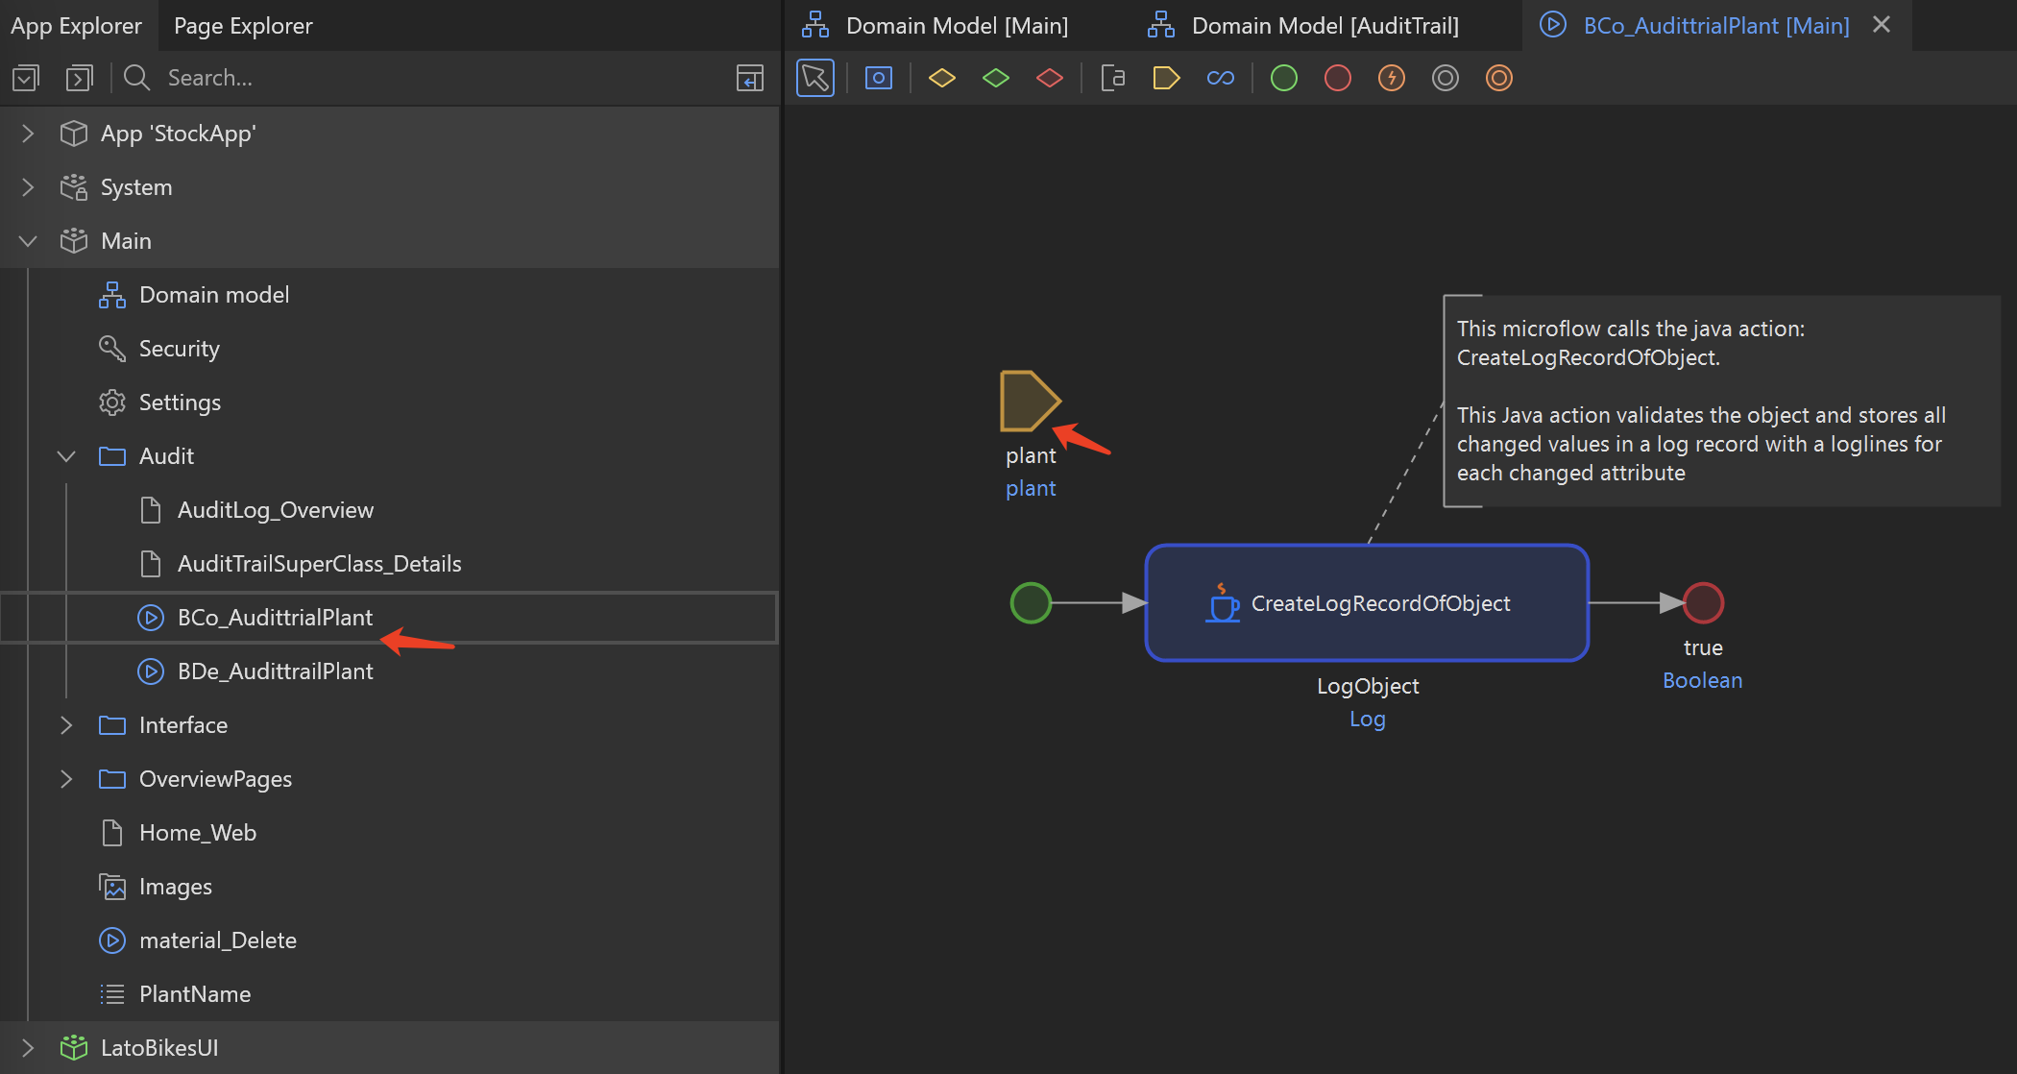Open the PlantName enumeration
Screen dimensions: 2017x1074
195,994
